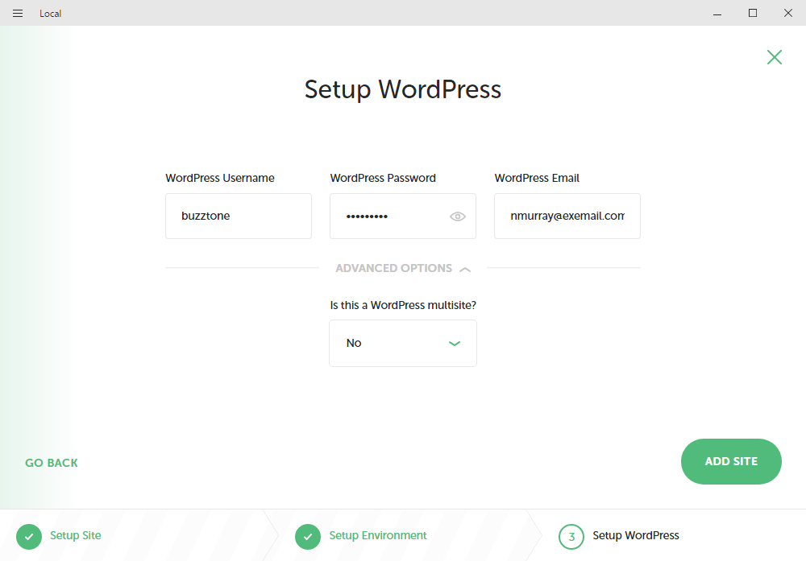Jump to the Setup Site step label
This screenshot has height=561, width=806.
(76, 535)
